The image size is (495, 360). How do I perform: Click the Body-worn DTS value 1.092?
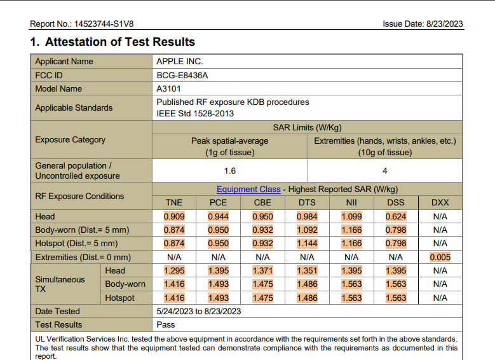click(307, 230)
